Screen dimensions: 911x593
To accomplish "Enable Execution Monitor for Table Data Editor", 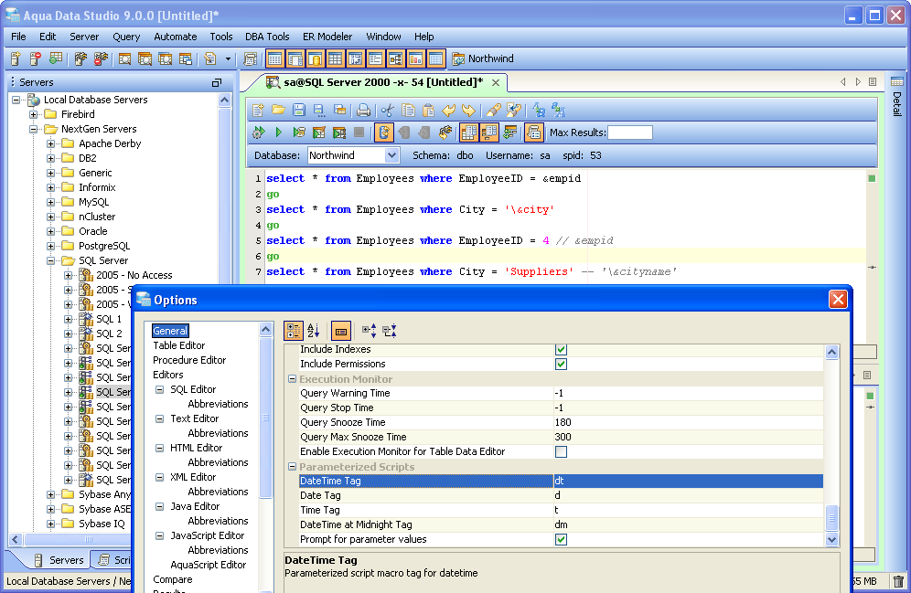I will [x=561, y=451].
